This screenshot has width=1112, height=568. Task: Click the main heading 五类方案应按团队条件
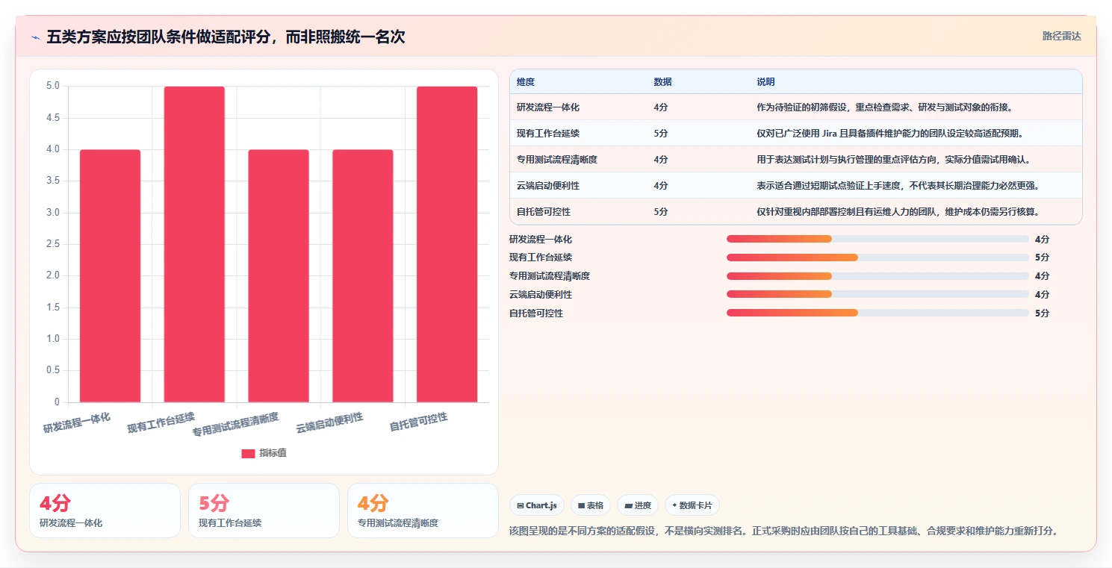click(226, 37)
